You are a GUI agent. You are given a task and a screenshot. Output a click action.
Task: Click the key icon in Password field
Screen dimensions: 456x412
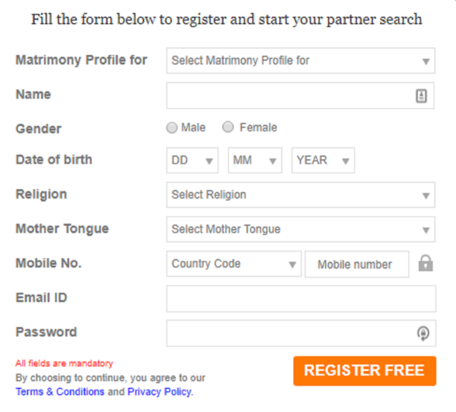[423, 334]
